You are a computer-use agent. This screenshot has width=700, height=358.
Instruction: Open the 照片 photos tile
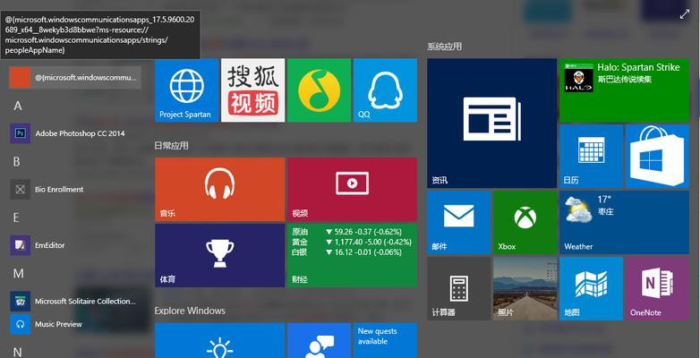point(525,288)
